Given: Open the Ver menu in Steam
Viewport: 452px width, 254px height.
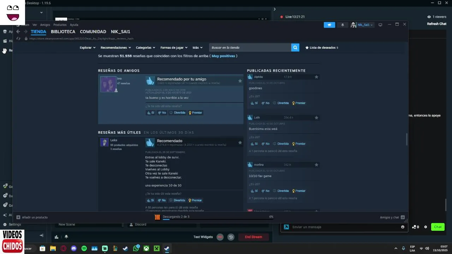Looking at the screenshot, I should pos(35,25).
